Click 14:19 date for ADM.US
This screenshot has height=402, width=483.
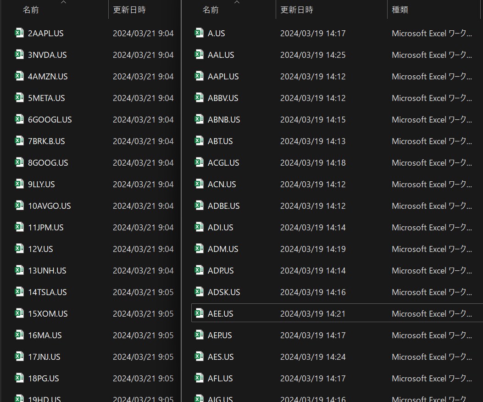tap(313, 249)
